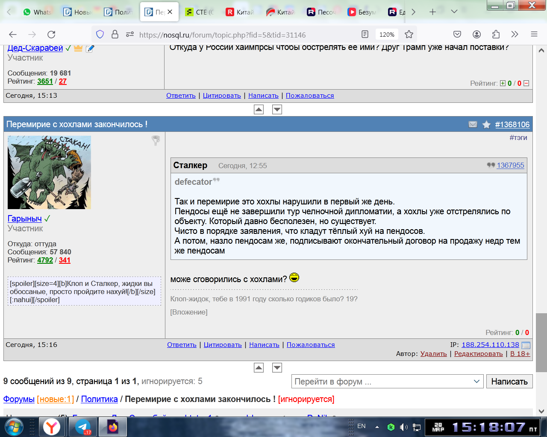Screen dimensions: 547x437
Task: Expand the "Перейти в форум ..." dropdown
Action: (x=387, y=382)
